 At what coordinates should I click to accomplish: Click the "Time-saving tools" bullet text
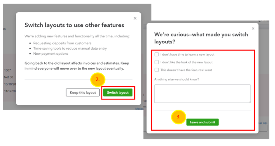point(70,48)
